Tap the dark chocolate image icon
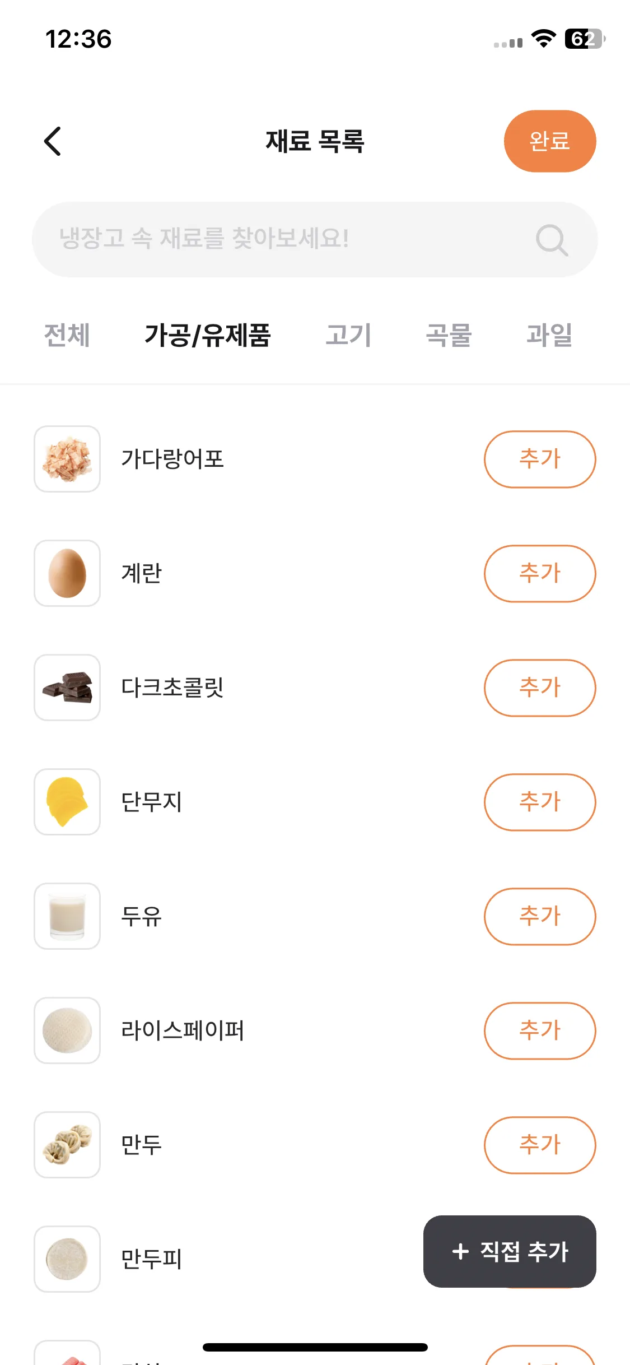 (x=67, y=688)
